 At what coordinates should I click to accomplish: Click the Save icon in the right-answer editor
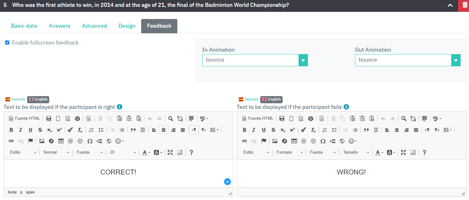pyautogui.click(x=49, y=119)
